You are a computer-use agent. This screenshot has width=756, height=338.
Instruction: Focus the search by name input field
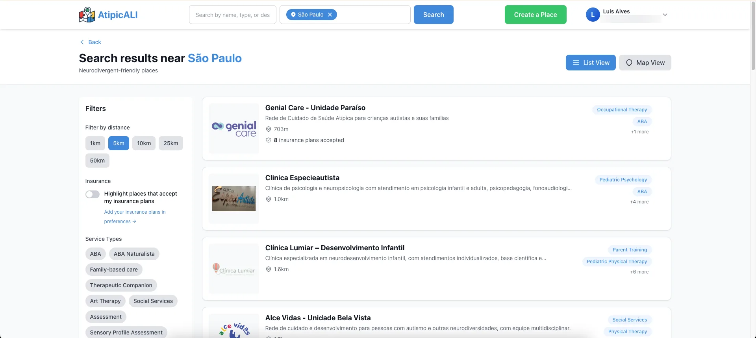click(233, 15)
